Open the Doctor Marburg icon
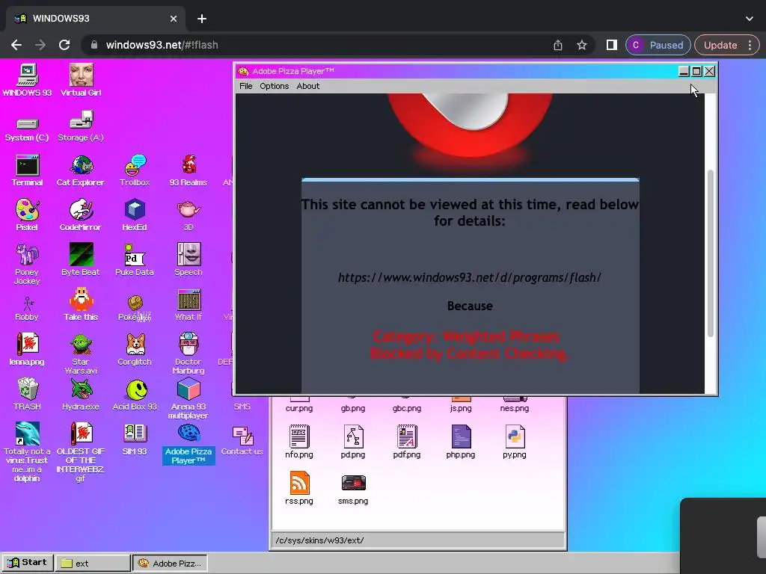This screenshot has height=574, width=766. click(x=188, y=354)
